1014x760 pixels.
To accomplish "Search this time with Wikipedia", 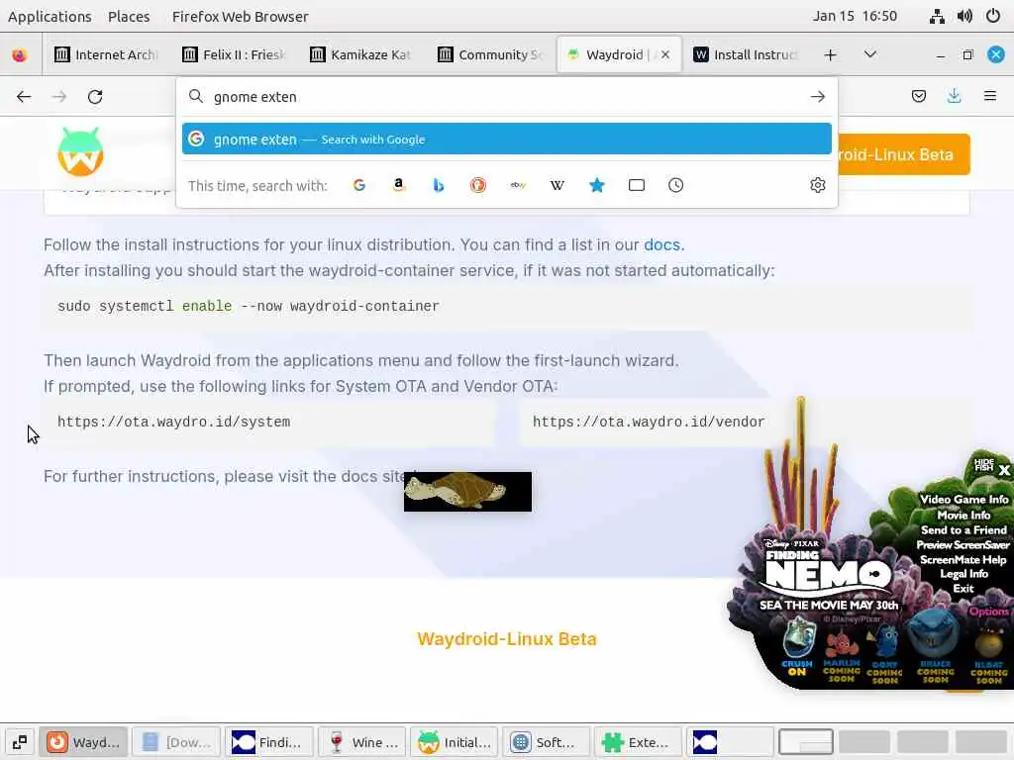I will (x=557, y=185).
